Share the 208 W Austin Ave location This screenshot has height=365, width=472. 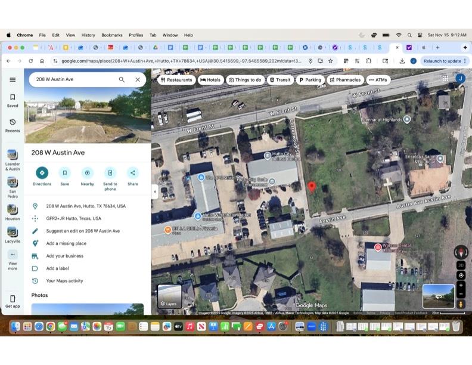point(132,173)
